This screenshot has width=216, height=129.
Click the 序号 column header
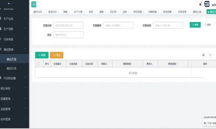(x=47, y=64)
